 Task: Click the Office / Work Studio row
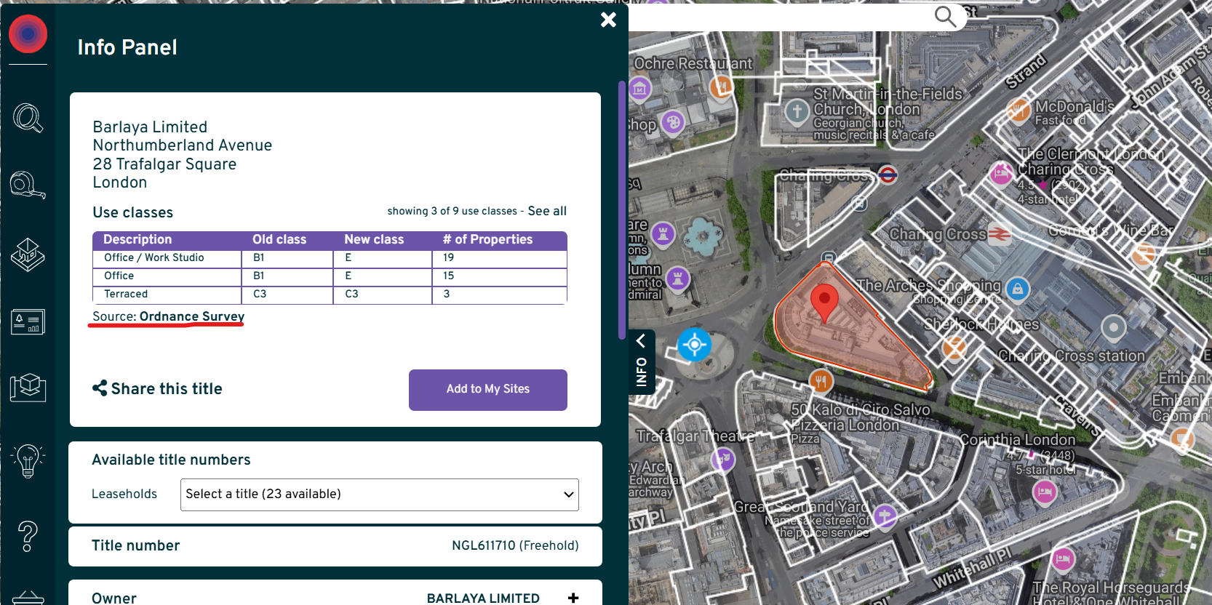point(330,258)
